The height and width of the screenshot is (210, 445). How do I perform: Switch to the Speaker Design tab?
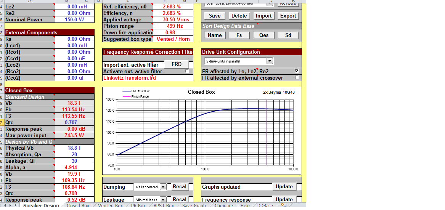(41, 205)
